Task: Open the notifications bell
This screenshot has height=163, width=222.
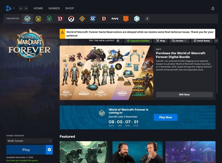Action: [x=213, y=9]
